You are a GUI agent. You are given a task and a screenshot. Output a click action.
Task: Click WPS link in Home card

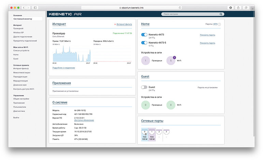point(215,24)
